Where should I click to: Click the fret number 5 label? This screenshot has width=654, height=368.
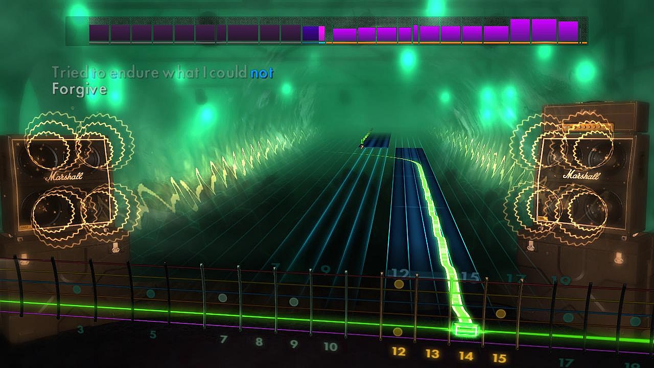(153, 335)
